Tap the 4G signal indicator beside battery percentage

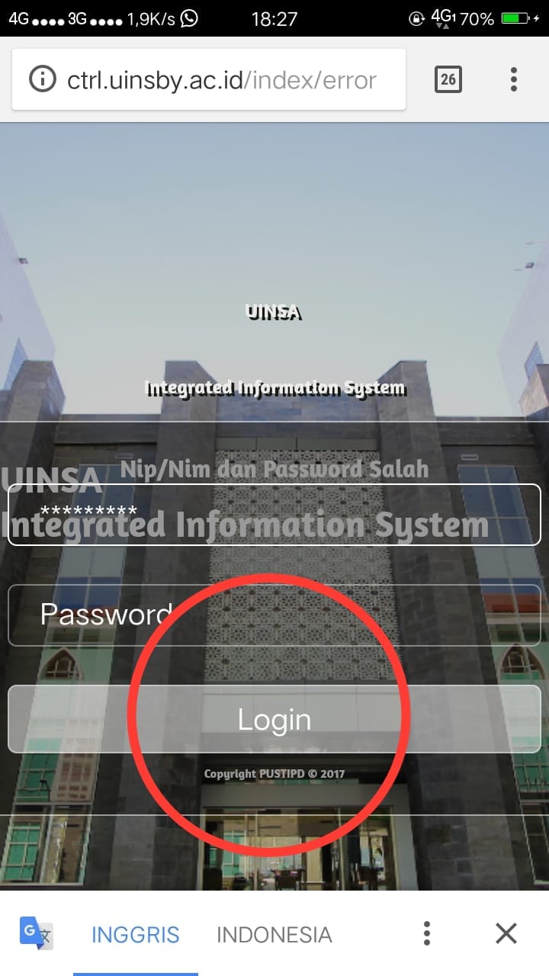442,18
